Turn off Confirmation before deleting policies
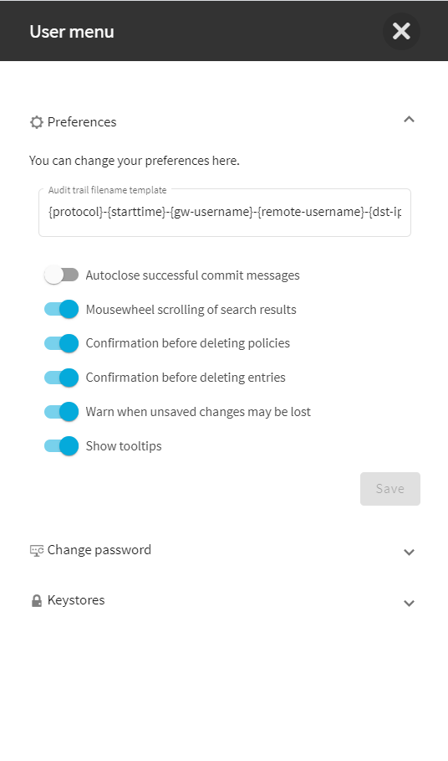 pyautogui.click(x=61, y=343)
